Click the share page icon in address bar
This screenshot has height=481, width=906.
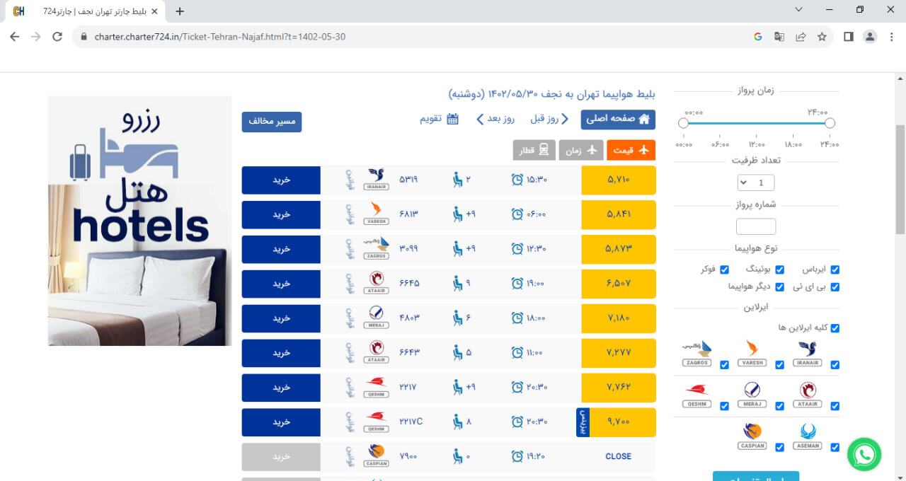[801, 37]
